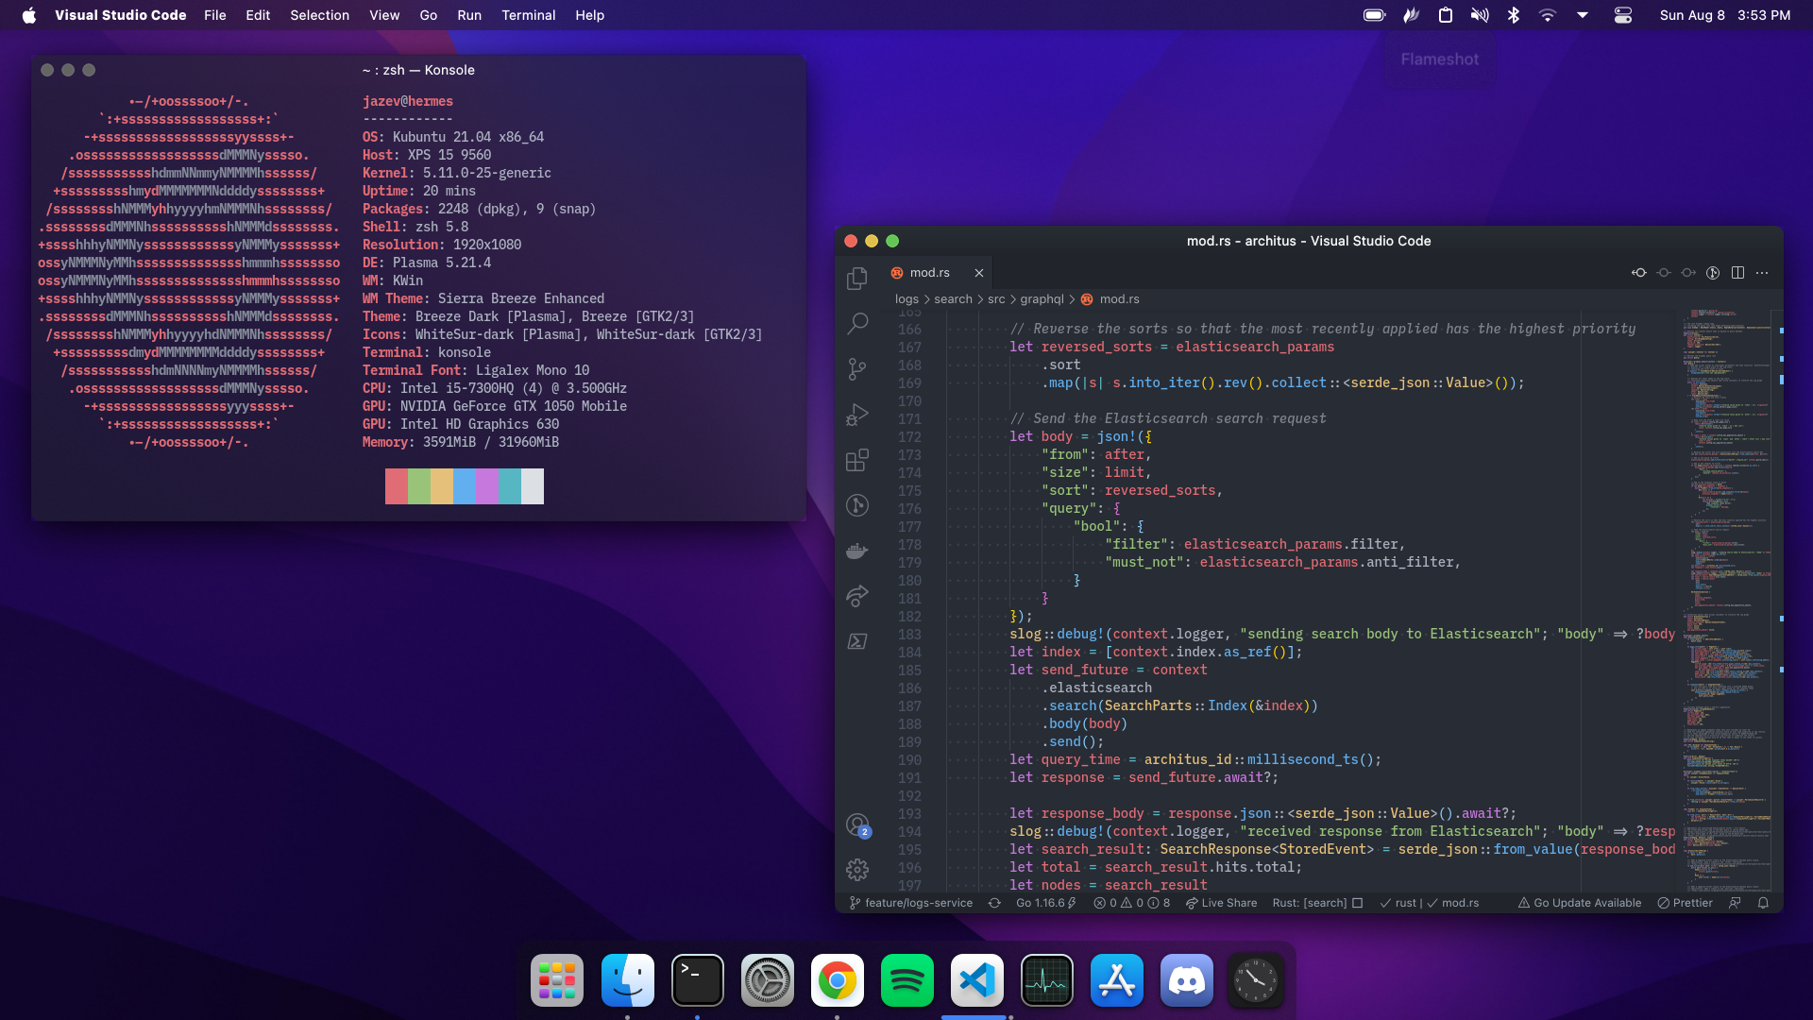Expand graphql breadcrumb folder
The image size is (1813, 1020).
(x=1042, y=299)
